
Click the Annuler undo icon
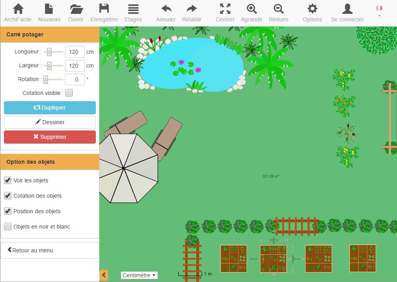pos(165,9)
